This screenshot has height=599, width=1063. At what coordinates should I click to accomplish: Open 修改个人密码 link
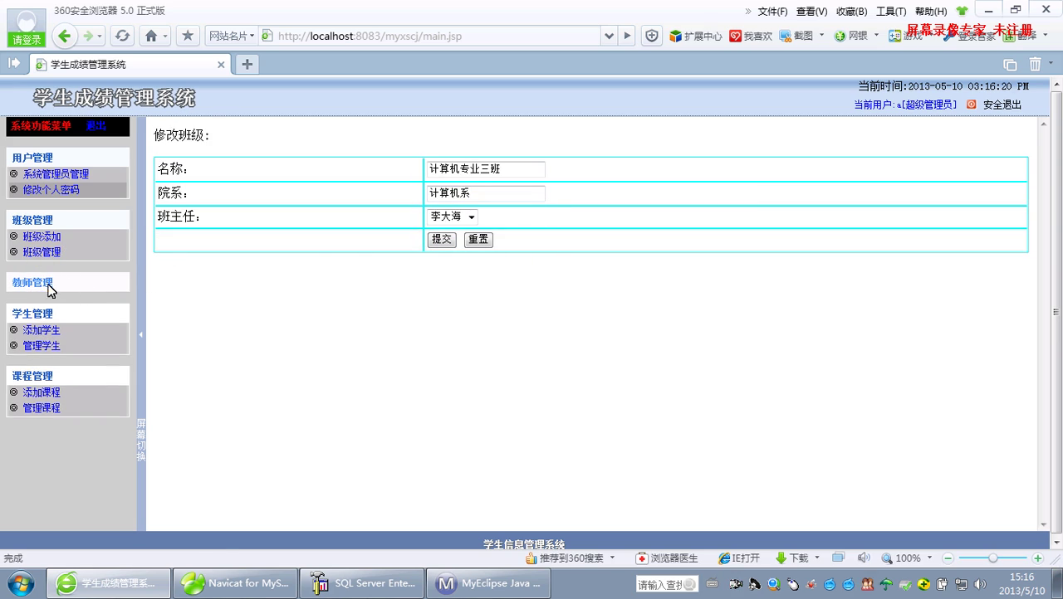(51, 190)
